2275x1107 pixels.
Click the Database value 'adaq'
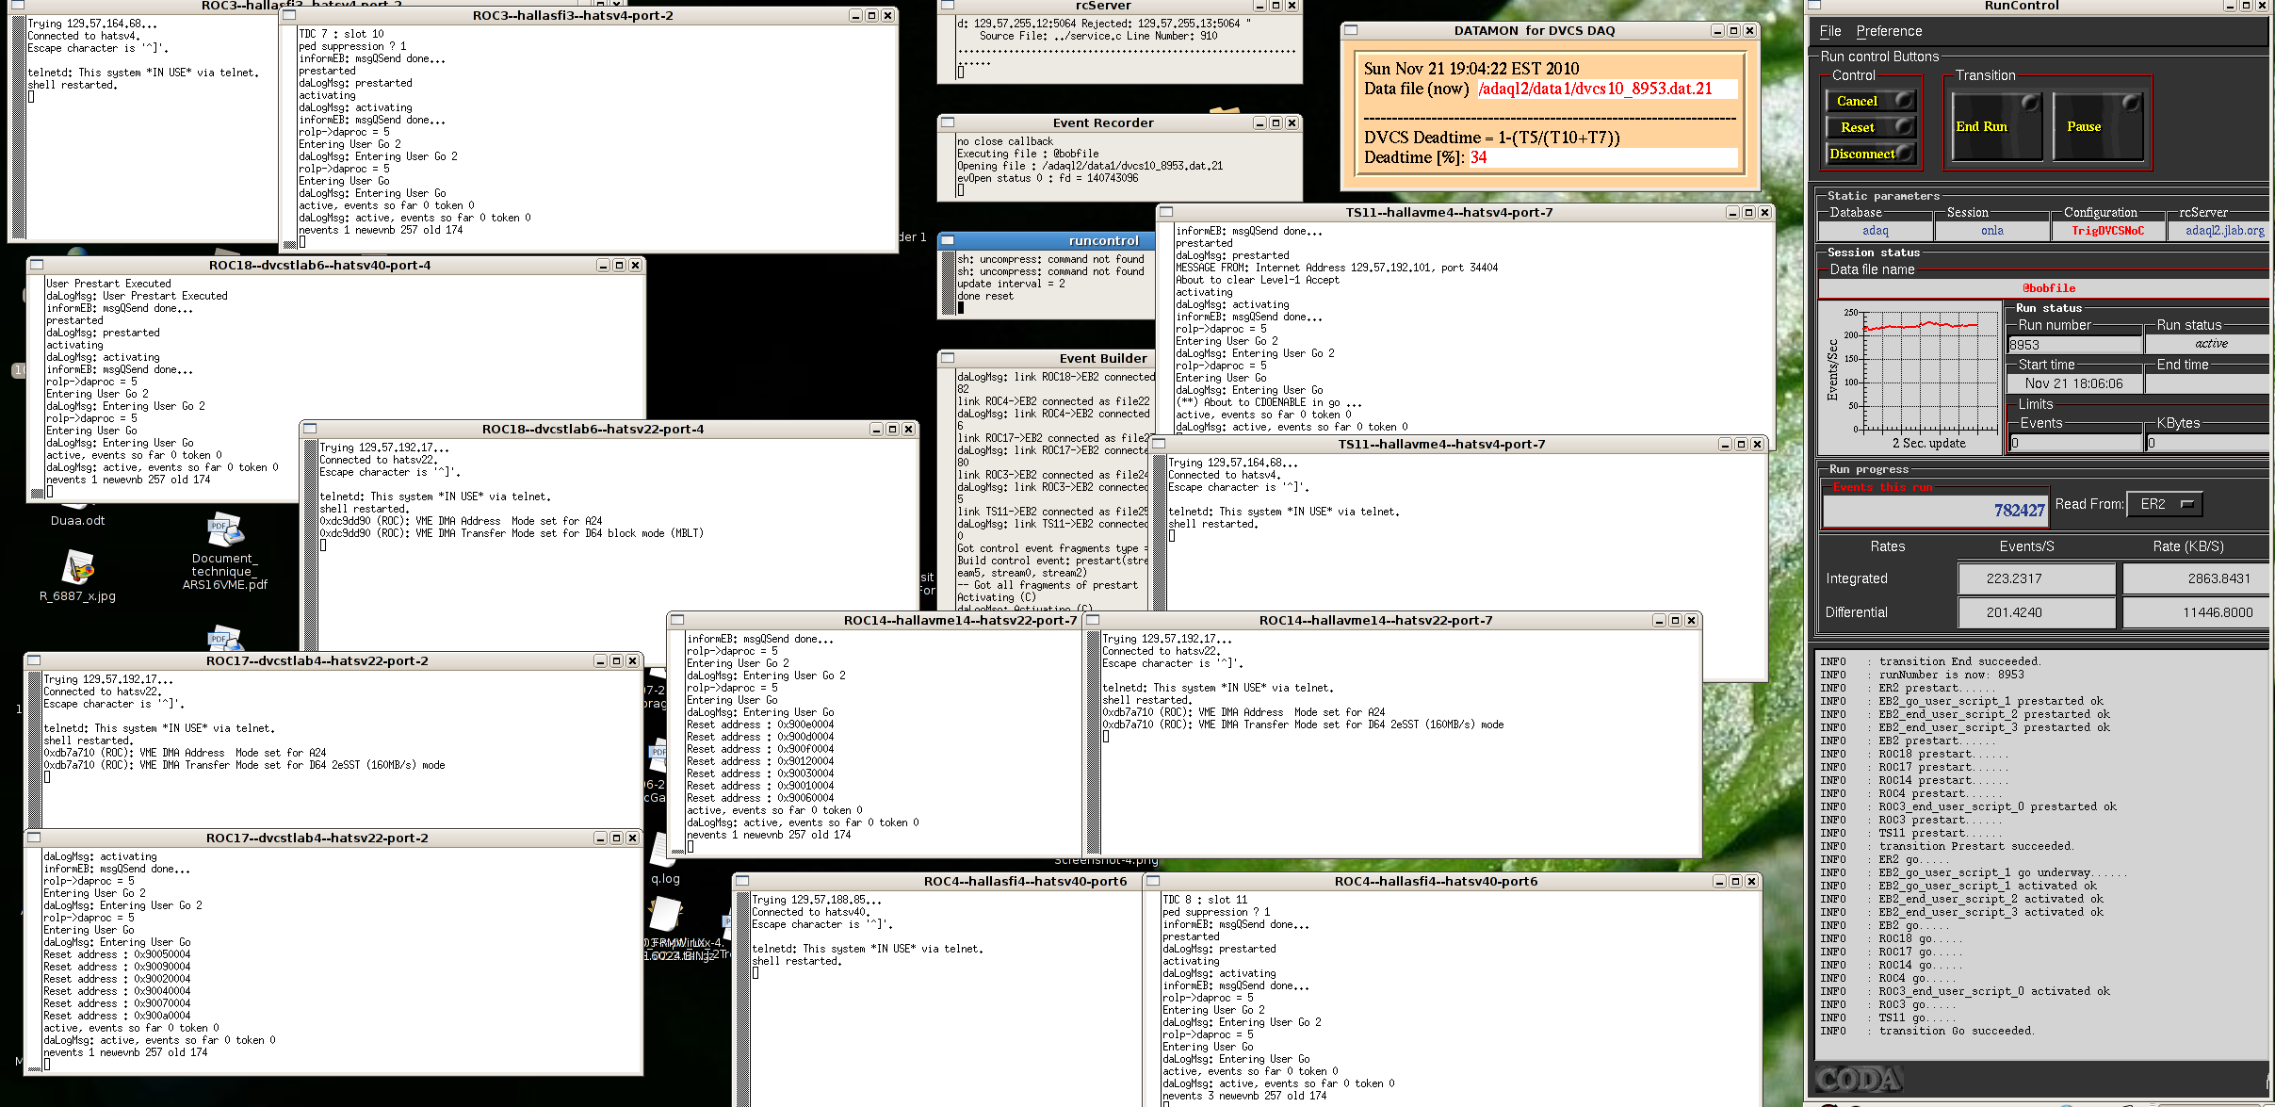click(x=1875, y=231)
